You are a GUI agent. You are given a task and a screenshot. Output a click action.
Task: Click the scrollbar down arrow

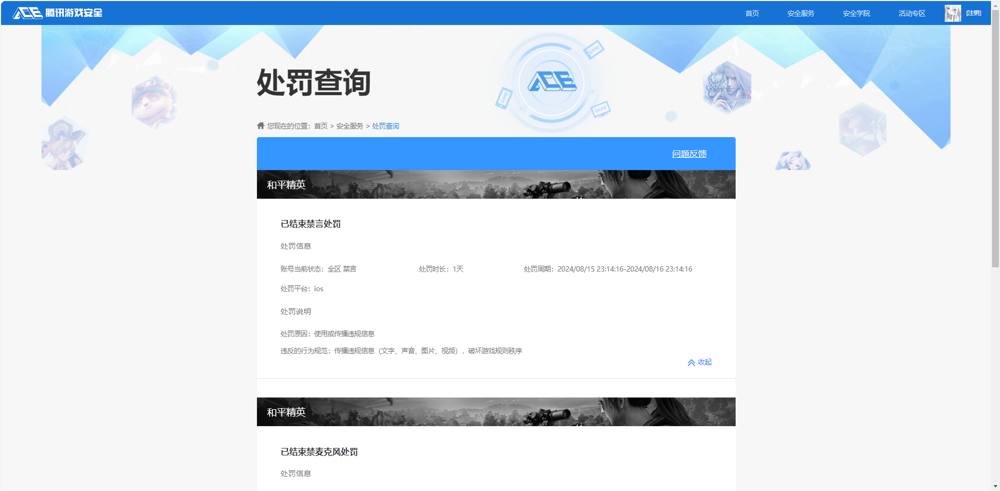pyautogui.click(x=995, y=486)
